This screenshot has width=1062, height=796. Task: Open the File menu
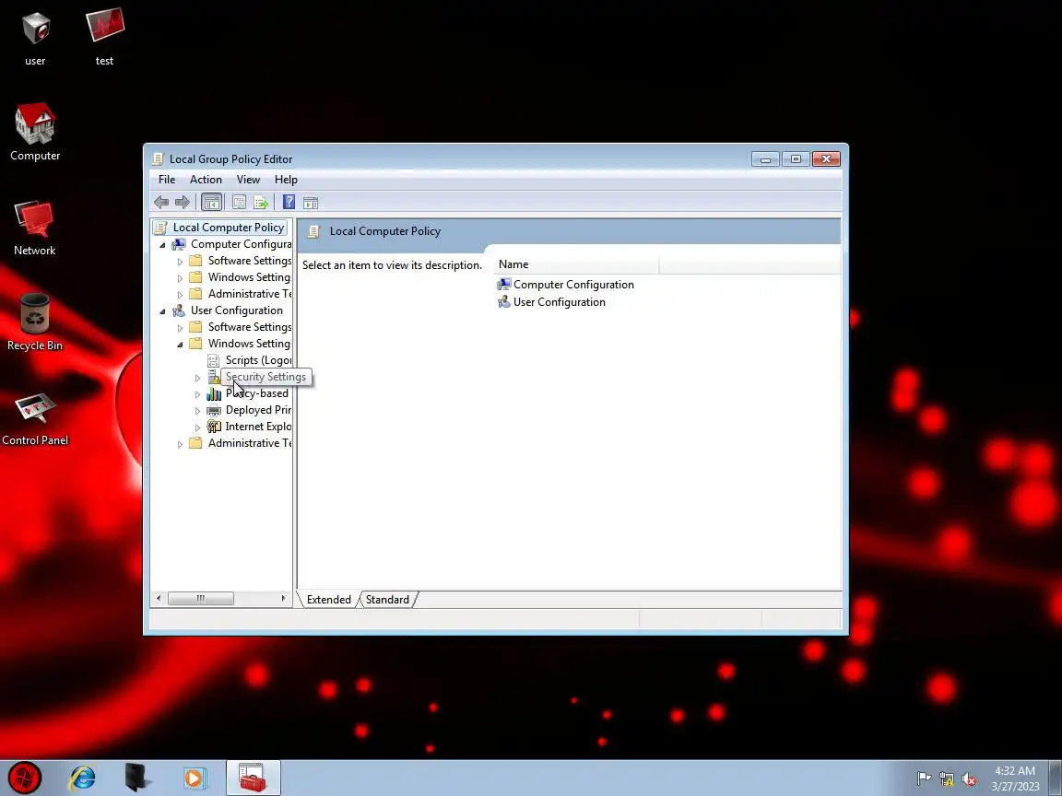point(167,180)
